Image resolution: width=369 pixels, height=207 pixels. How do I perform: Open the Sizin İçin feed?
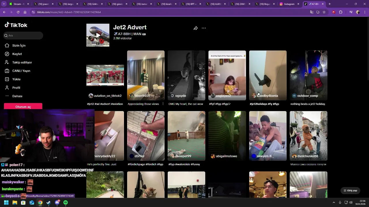[19, 45]
